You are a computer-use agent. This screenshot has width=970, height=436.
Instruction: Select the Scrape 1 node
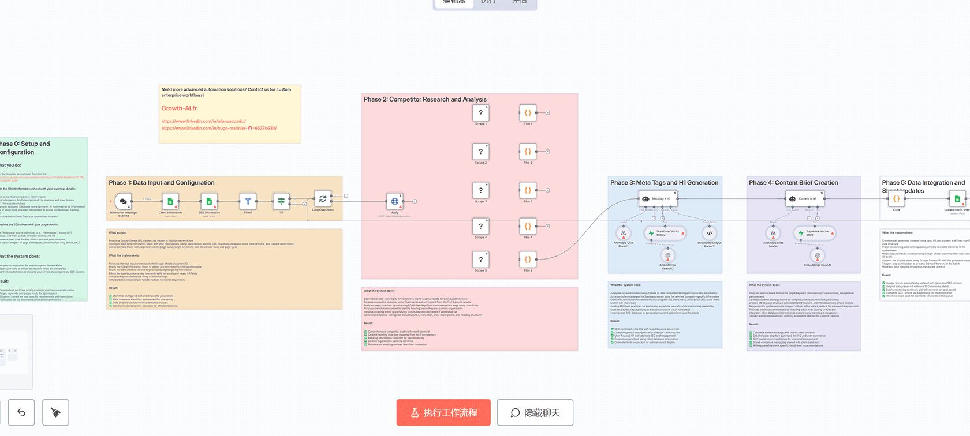(x=480, y=113)
